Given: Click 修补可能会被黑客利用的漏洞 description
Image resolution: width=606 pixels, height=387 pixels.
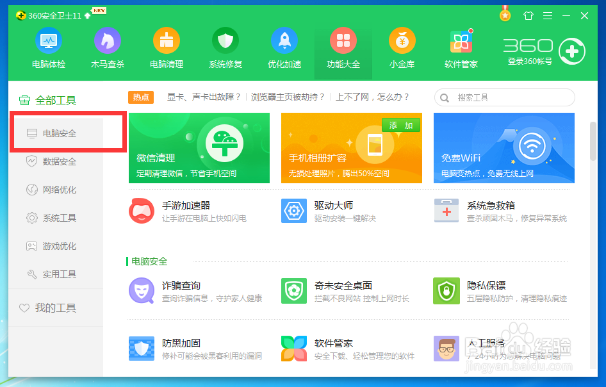Looking at the screenshot, I should coord(212,356).
